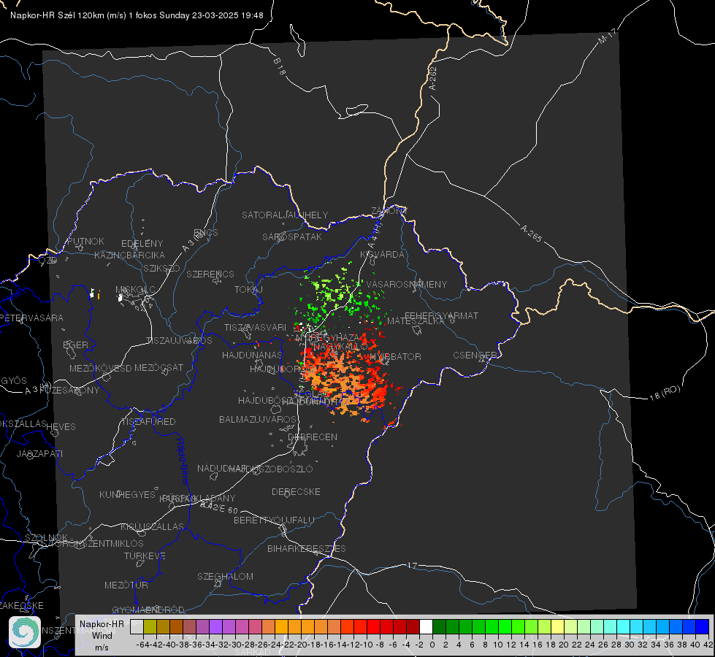The height and width of the screenshot is (657, 715).
Task: Click the TISZAVASVÁRI label
Action: point(256,327)
